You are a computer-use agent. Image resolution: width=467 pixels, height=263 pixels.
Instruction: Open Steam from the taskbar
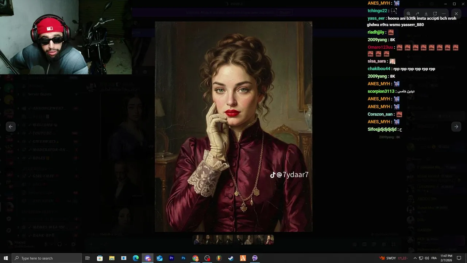click(231, 258)
